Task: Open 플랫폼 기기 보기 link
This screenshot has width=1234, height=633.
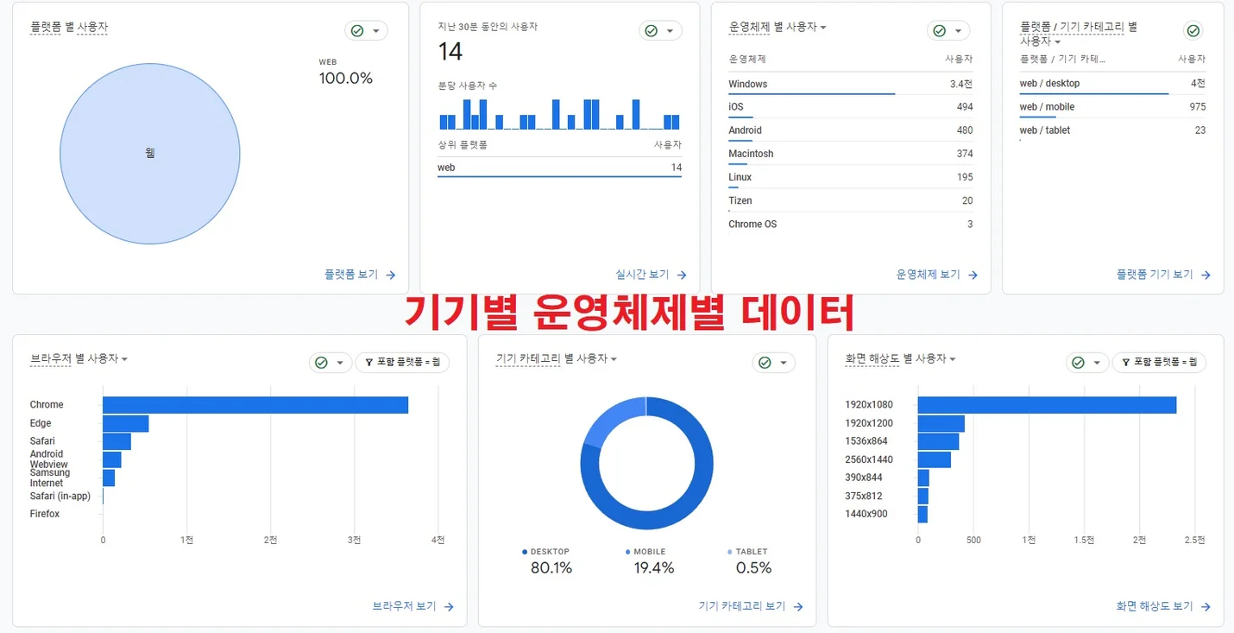Action: 1164,275
